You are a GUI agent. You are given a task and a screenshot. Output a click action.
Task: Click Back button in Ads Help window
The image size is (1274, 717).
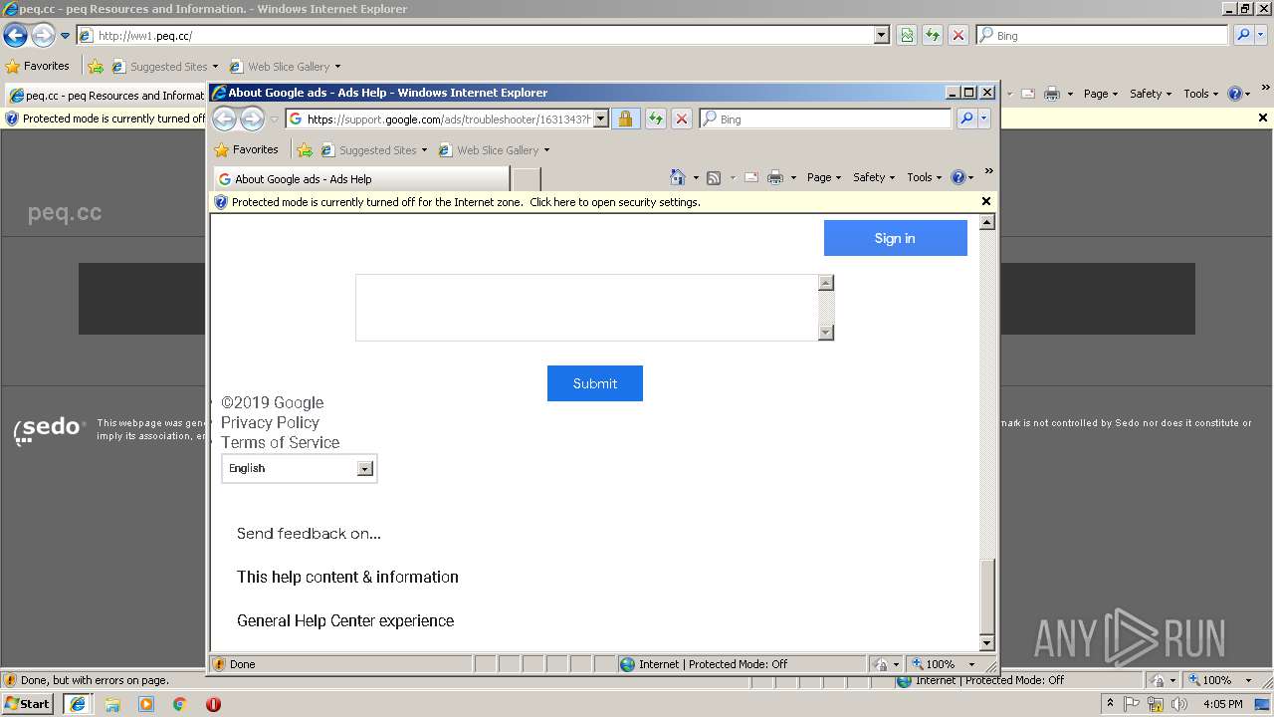tap(225, 119)
